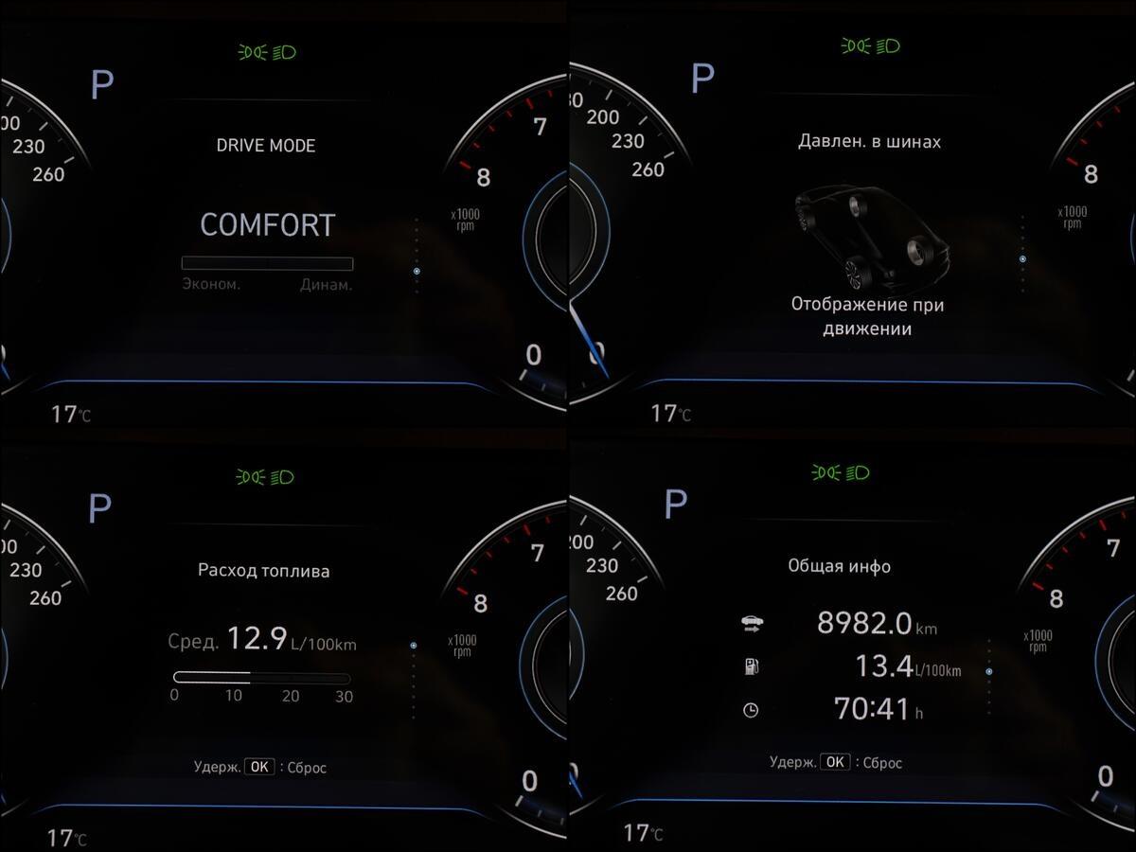Click the 'Давлен. в шинах' heading

(x=870, y=142)
